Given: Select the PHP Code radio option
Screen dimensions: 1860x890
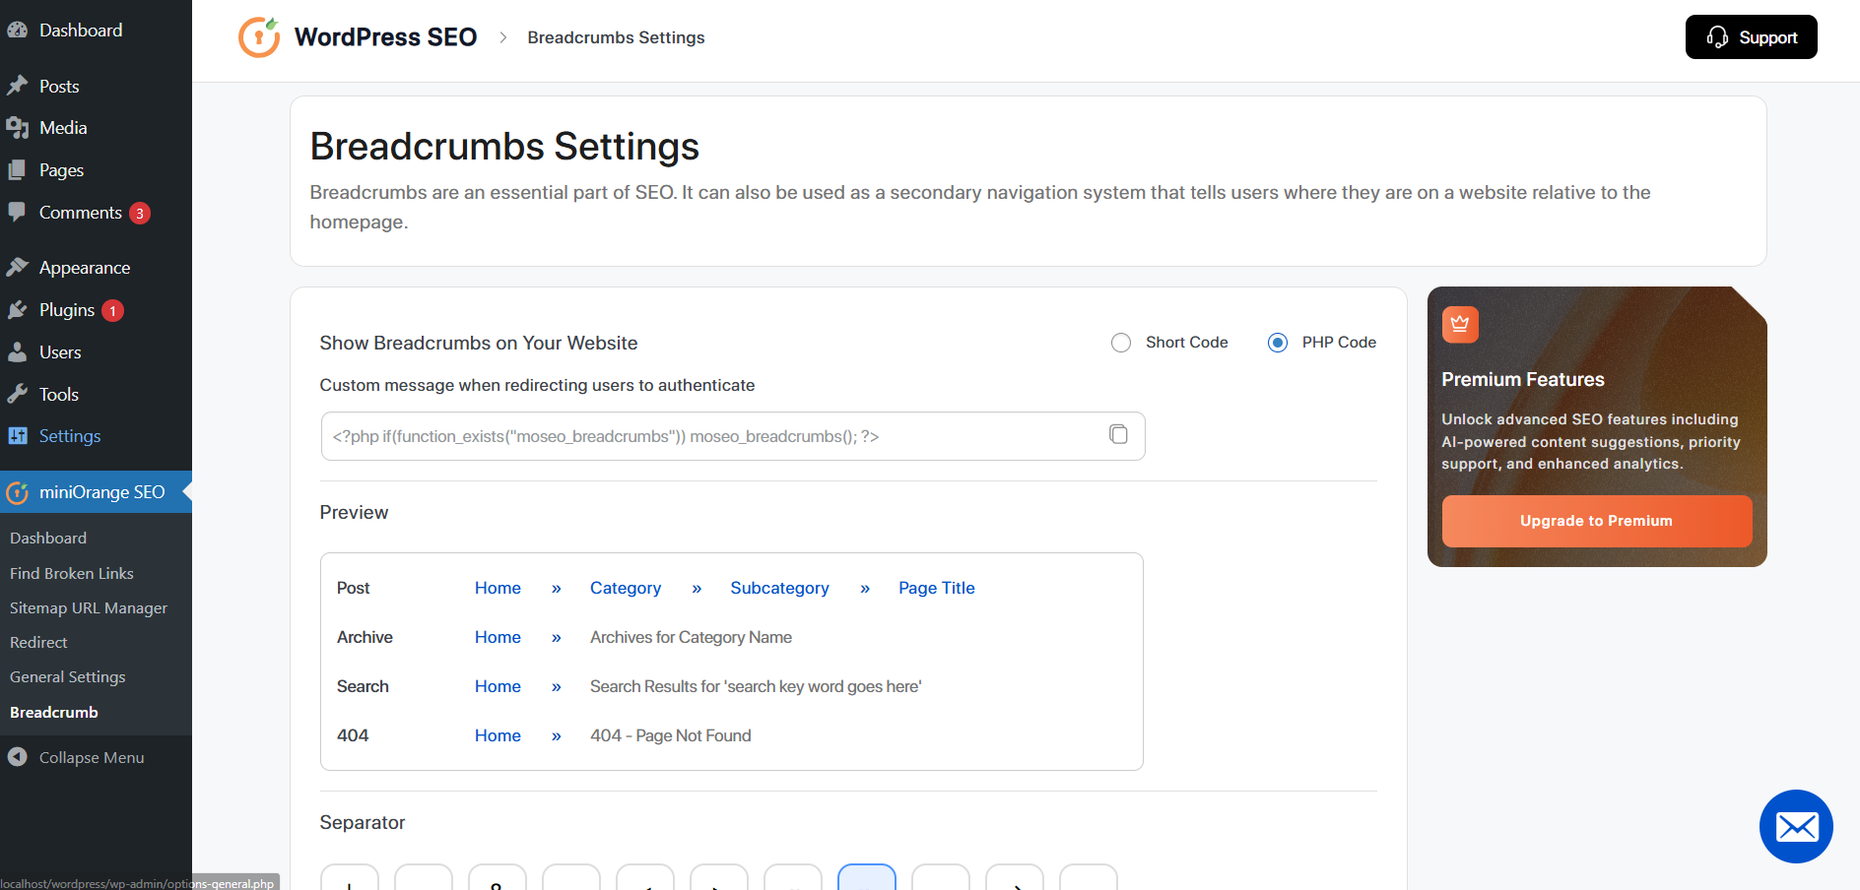Looking at the screenshot, I should (1278, 343).
